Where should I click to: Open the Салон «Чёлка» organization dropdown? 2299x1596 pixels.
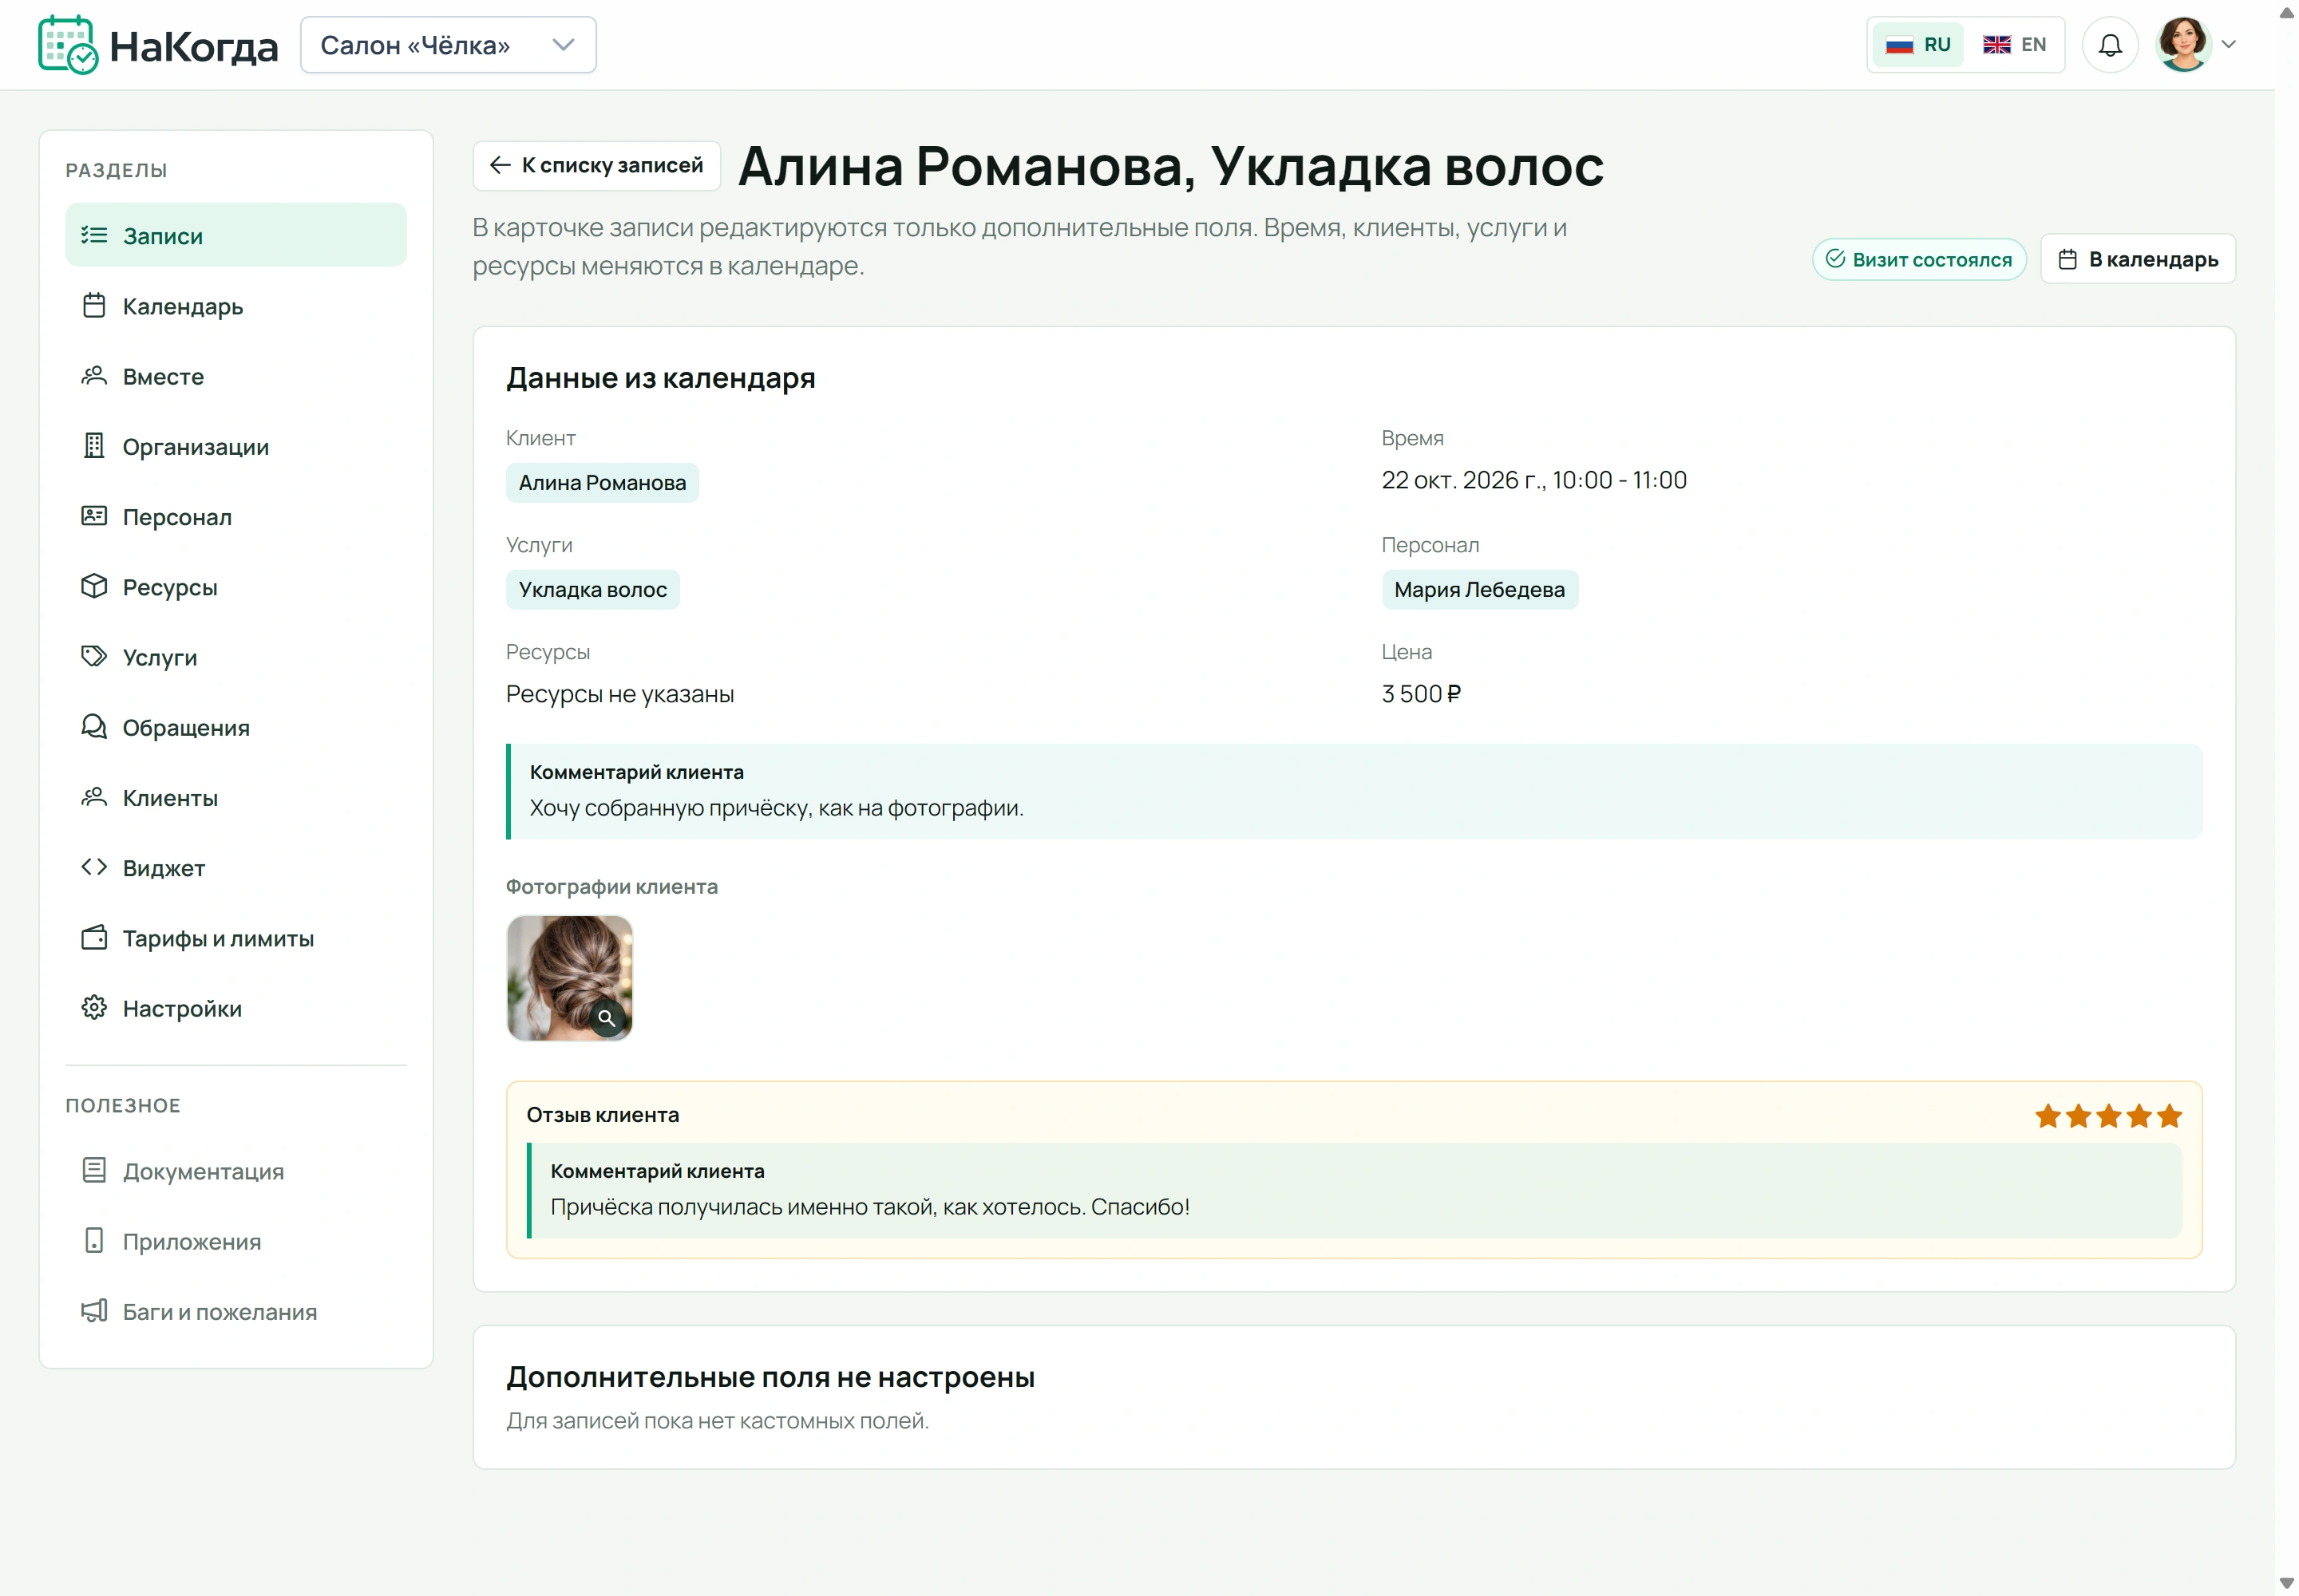448,45
